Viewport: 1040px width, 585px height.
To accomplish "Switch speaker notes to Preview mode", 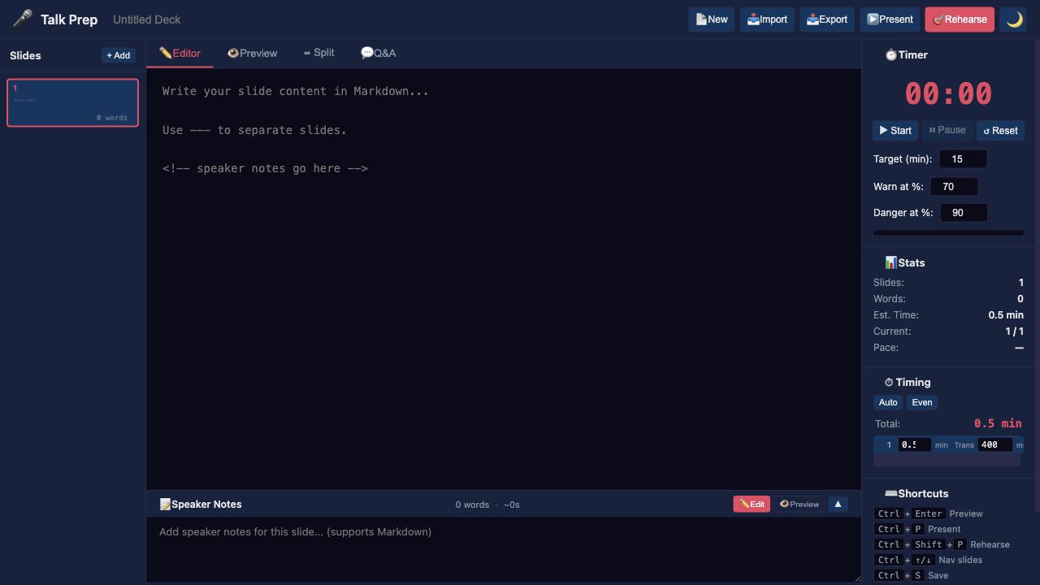I will [x=799, y=504].
